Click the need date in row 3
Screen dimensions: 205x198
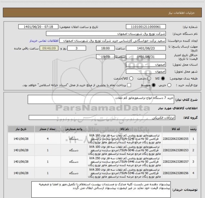tap(21, 162)
